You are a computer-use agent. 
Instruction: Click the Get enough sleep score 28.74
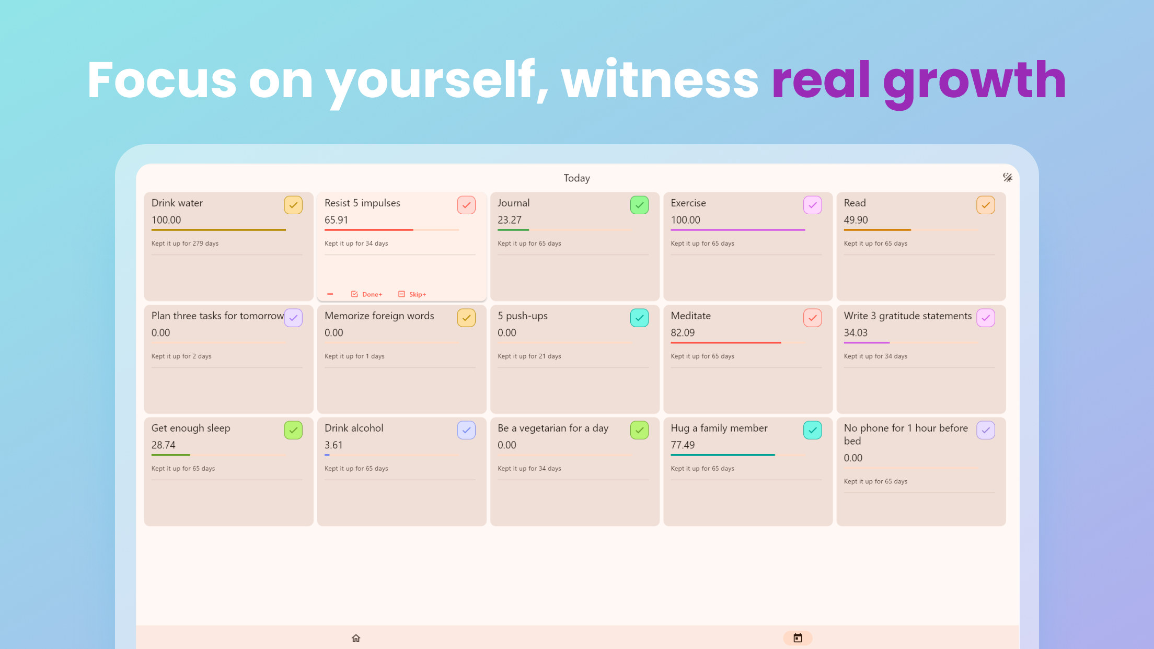[163, 445]
